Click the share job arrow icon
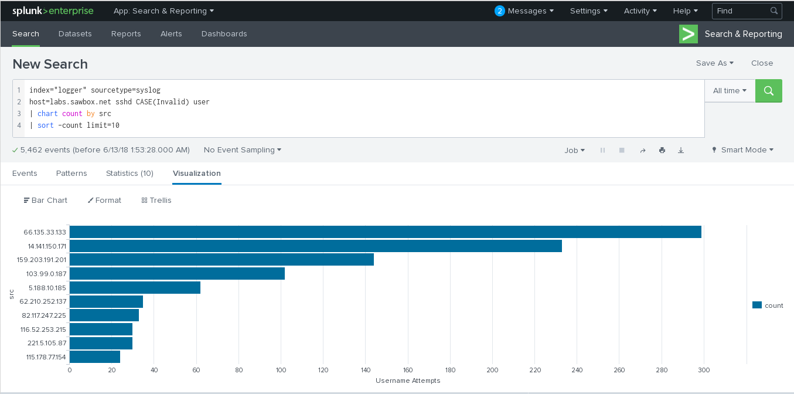 642,151
